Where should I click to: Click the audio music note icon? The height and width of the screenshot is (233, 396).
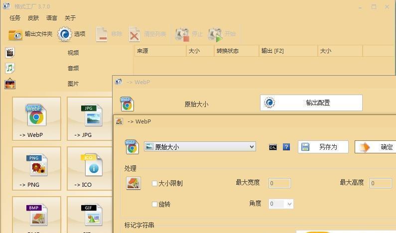[x=10, y=68]
